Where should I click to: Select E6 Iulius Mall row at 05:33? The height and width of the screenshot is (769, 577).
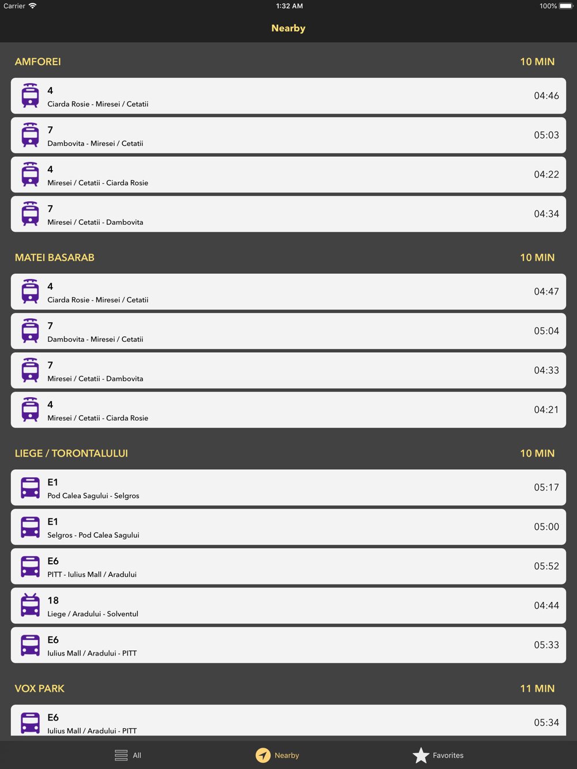pos(288,645)
